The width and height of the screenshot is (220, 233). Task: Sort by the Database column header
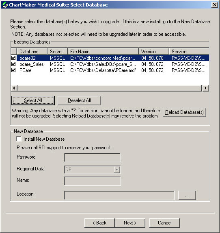tap(32, 51)
